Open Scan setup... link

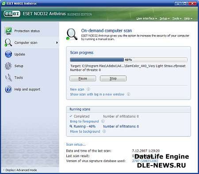coord(76,144)
